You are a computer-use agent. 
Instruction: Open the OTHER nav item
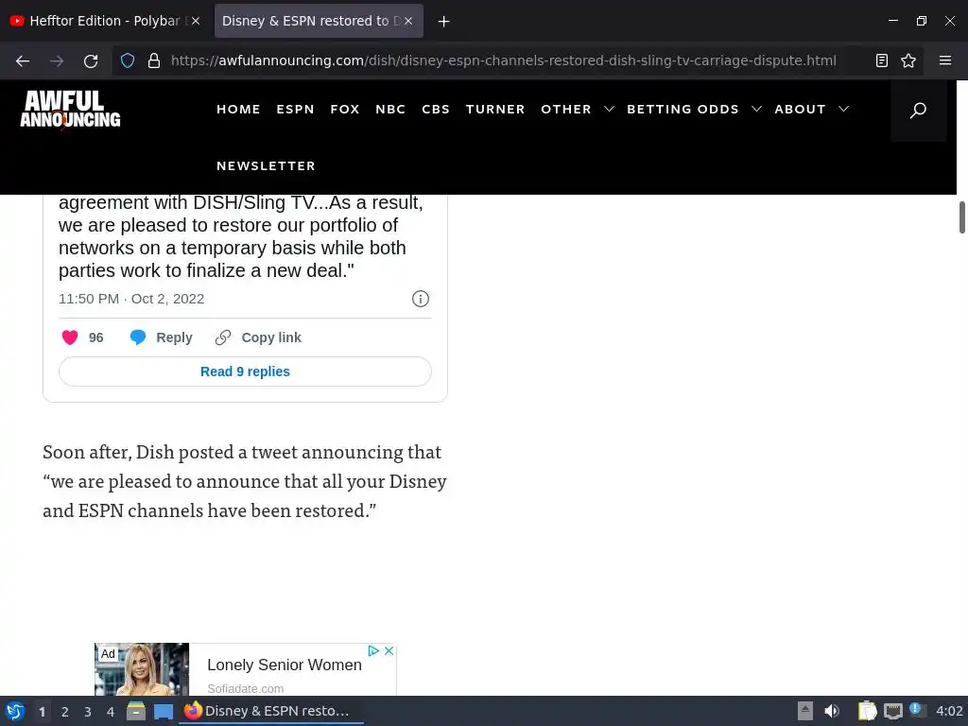click(566, 110)
